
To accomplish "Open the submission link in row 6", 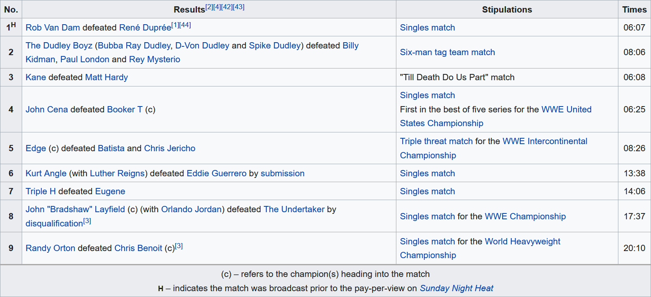I will tap(282, 173).
